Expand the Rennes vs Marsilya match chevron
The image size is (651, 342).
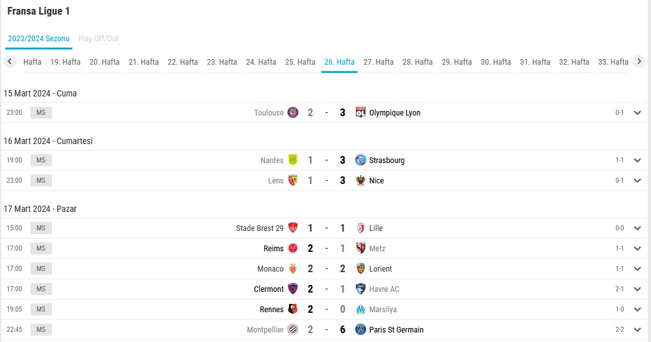point(637,309)
